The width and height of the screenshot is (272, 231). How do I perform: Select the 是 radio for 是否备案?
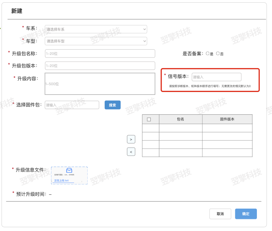pos(208,54)
